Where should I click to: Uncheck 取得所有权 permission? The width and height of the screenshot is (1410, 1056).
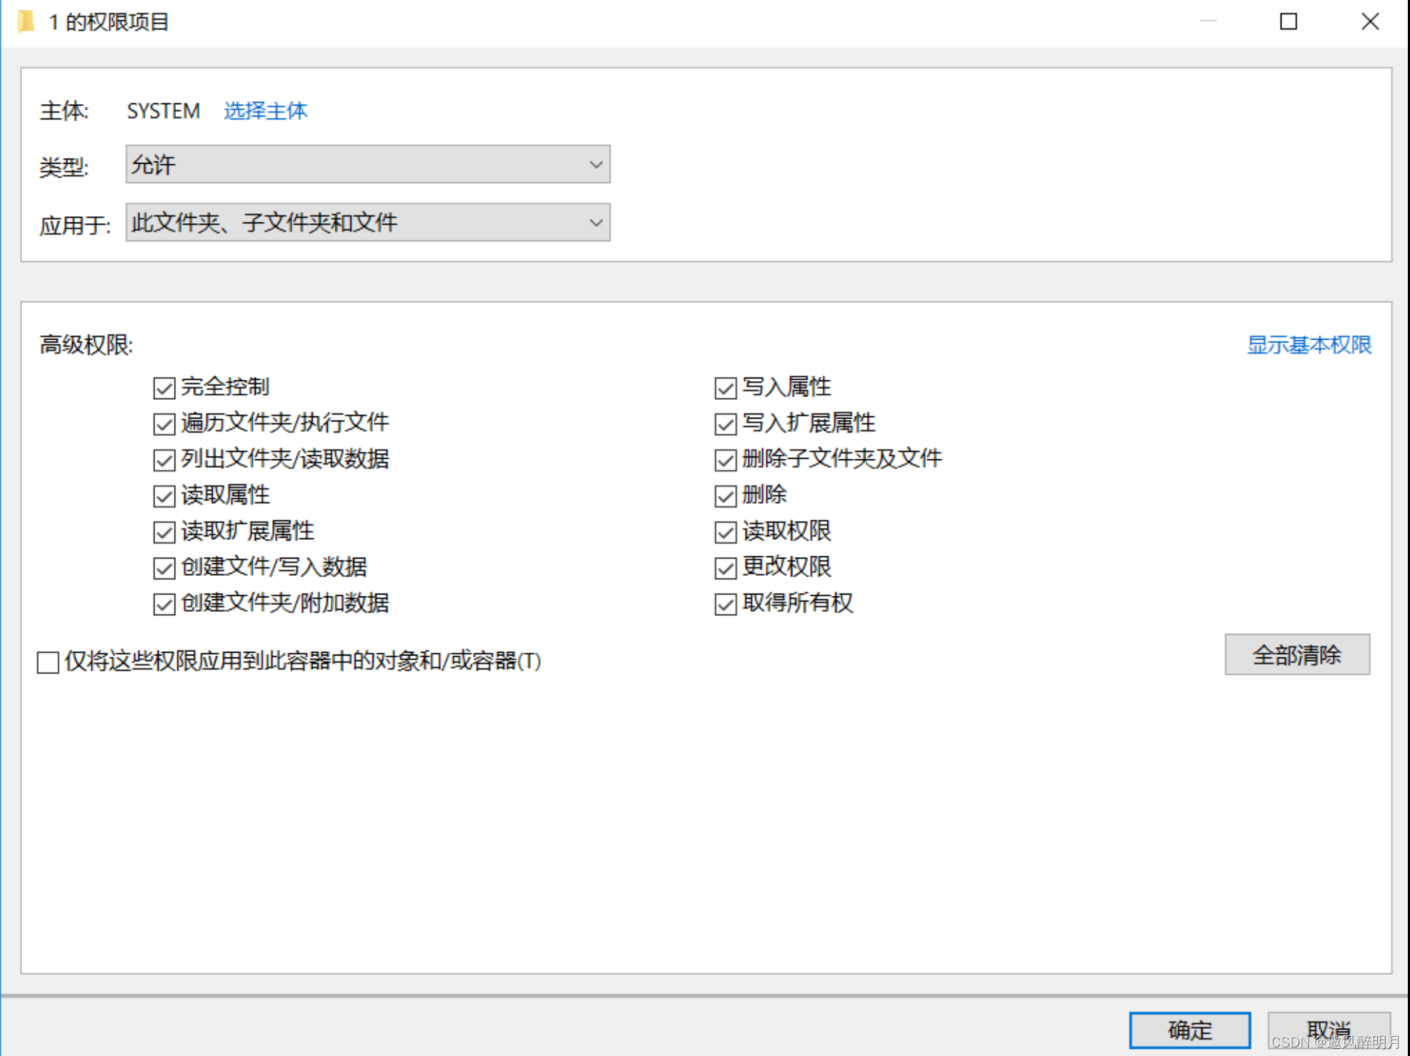click(725, 604)
